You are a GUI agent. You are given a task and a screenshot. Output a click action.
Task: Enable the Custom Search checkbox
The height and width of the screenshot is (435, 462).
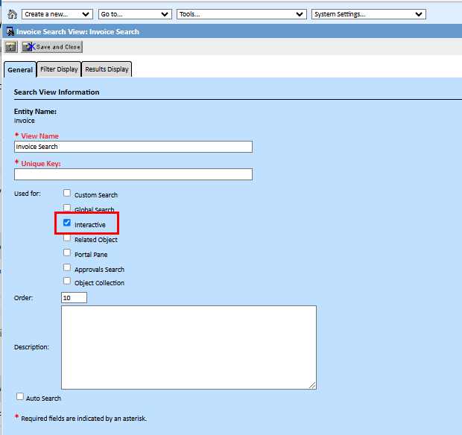(67, 194)
